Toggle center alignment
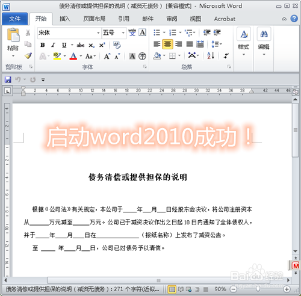 (x=167, y=44)
